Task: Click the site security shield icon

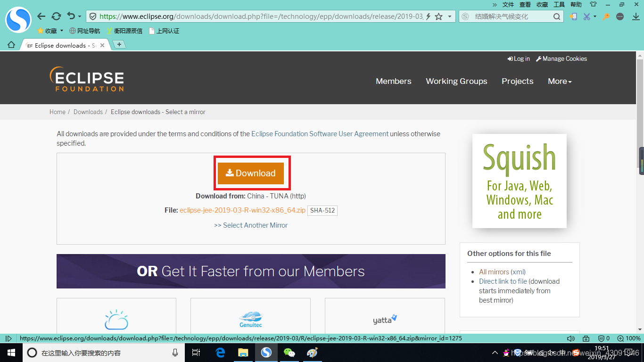Action: [93, 16]
